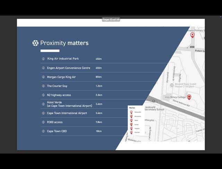Click the info icon beside Cape Town CBD
The width and height of the screenshot is (222, 169).
tap(43, 131)
